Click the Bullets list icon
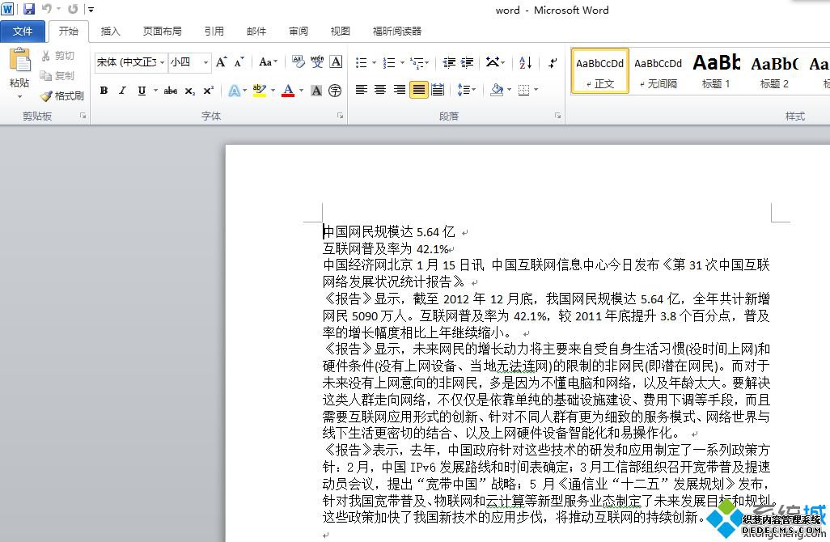Screen dimensions: 830x542 362,63
